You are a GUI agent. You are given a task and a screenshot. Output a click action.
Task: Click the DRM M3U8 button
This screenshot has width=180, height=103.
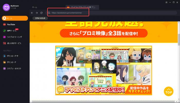tap(40, 18)
